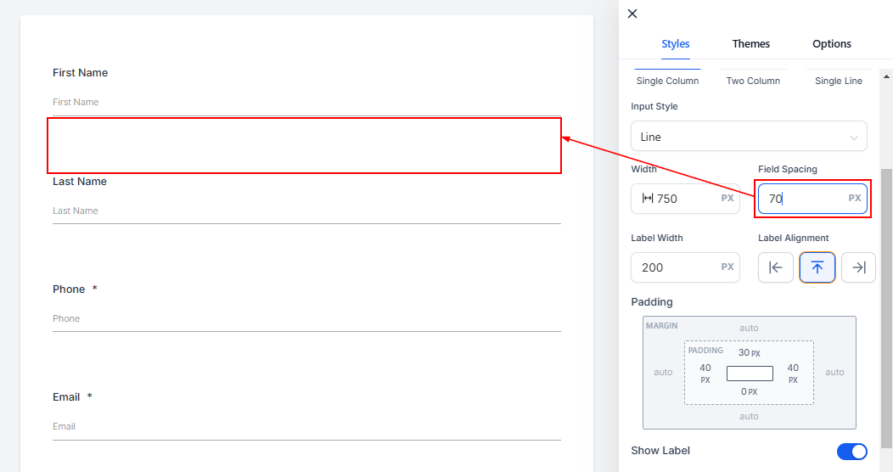Click the First Name text field
The height and width of the screenshot is (472, 893).
306,103
